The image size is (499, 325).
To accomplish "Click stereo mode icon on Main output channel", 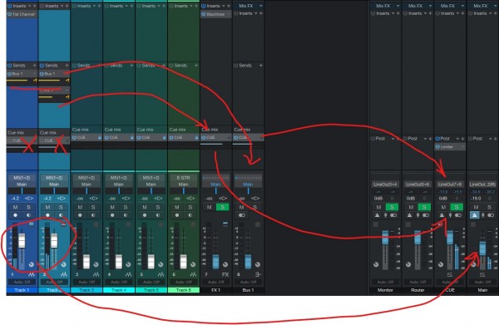I will (x=491, y=215).
